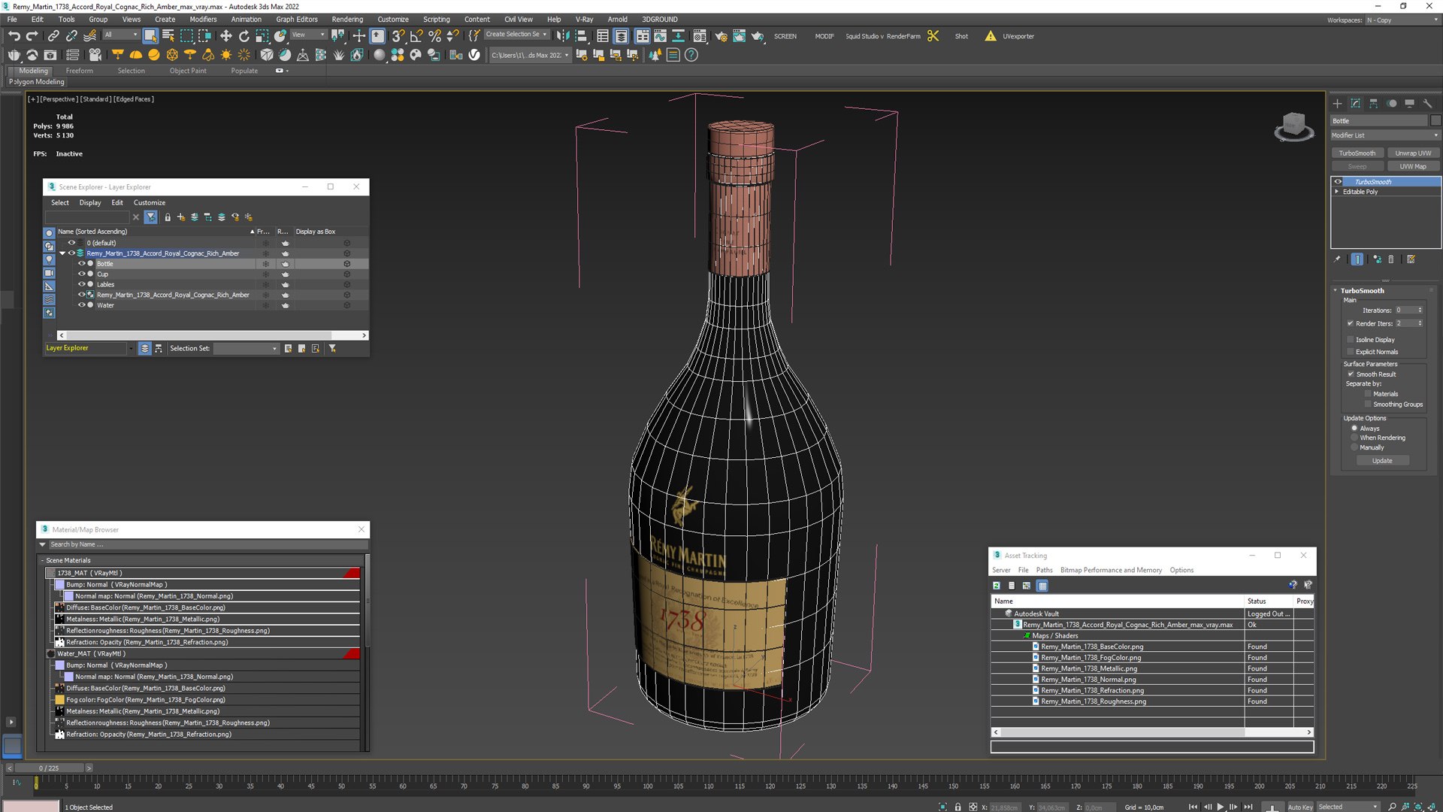The width and height of the screenshot is (1443, 812).
Task: Collapse the Scene Materials group
Action: click(42, 561)
